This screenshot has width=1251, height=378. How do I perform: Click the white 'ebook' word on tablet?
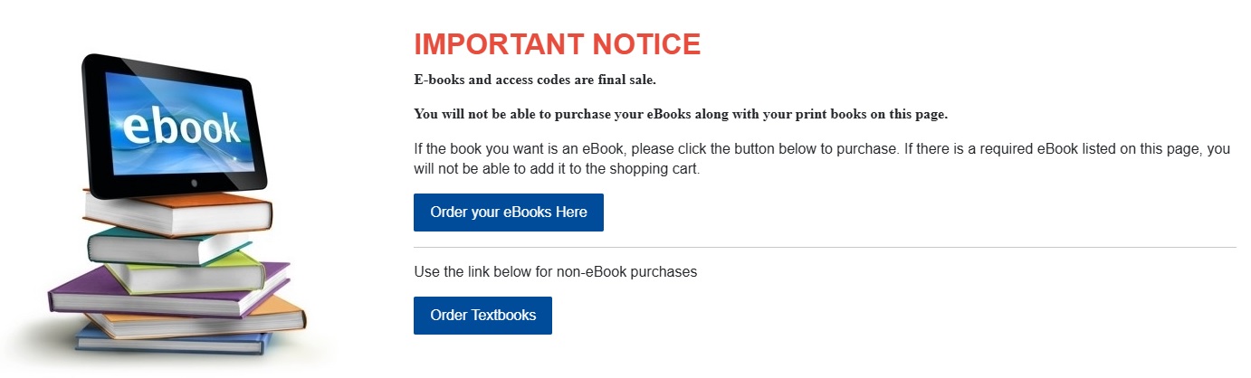click(x=182, y=127)
